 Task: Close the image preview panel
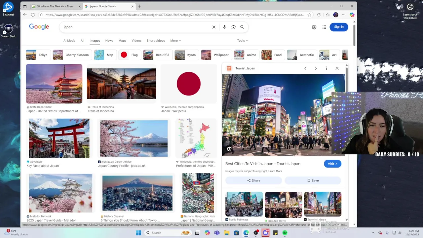coord(337,68)
